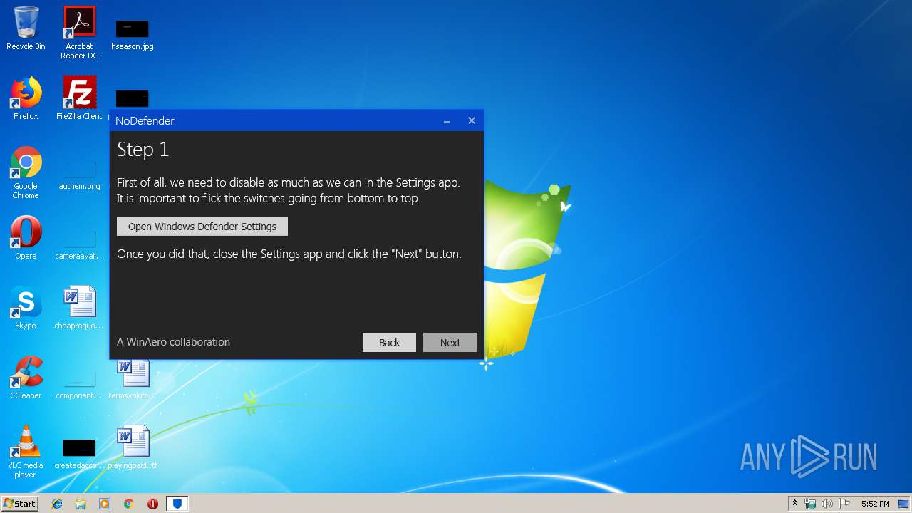This screenshot has width=912, height=513.
Task: Click the taskbar clock showing 5:52 PM
Action: [875, 504]
